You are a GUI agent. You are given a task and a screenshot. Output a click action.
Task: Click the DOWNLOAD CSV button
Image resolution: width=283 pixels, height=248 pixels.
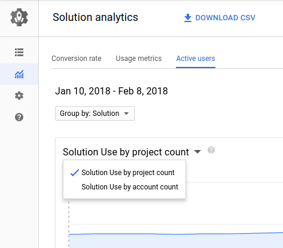point(220,18)
